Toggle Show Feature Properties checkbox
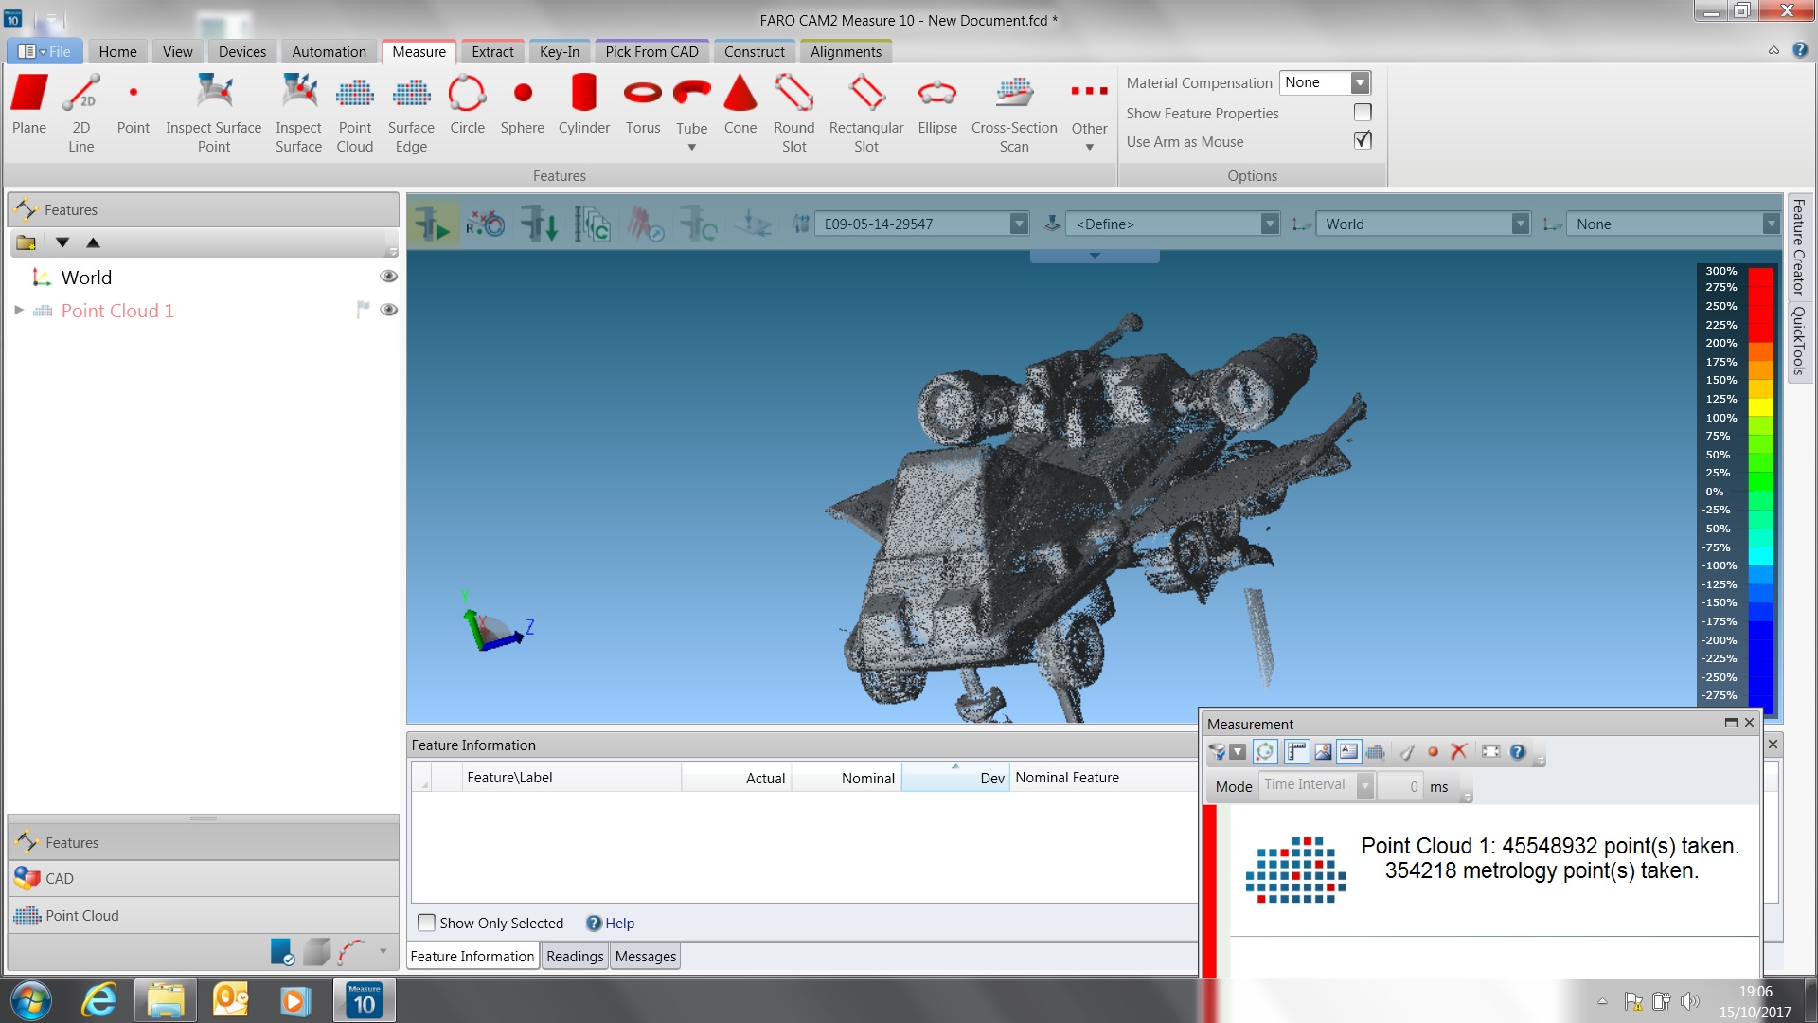 pyautogui.click(x=1363, y=113)
